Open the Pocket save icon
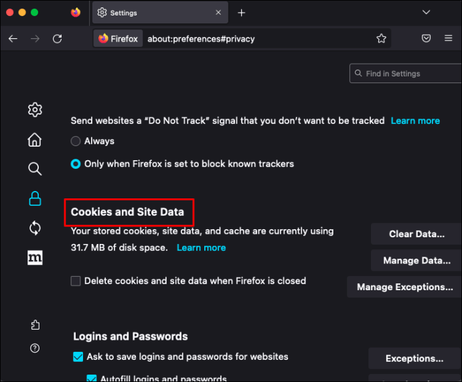This screenshot has height=382, width=462. (x=426, y=39)
